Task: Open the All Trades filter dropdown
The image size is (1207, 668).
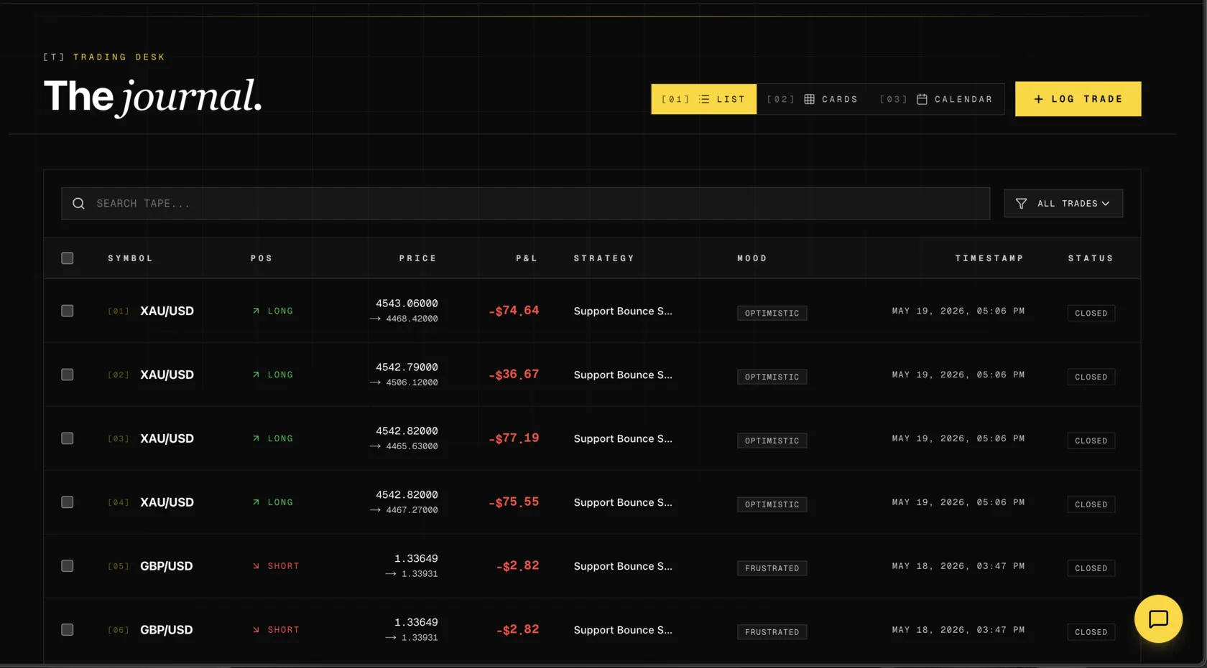Action: (x=1063, y=204)
